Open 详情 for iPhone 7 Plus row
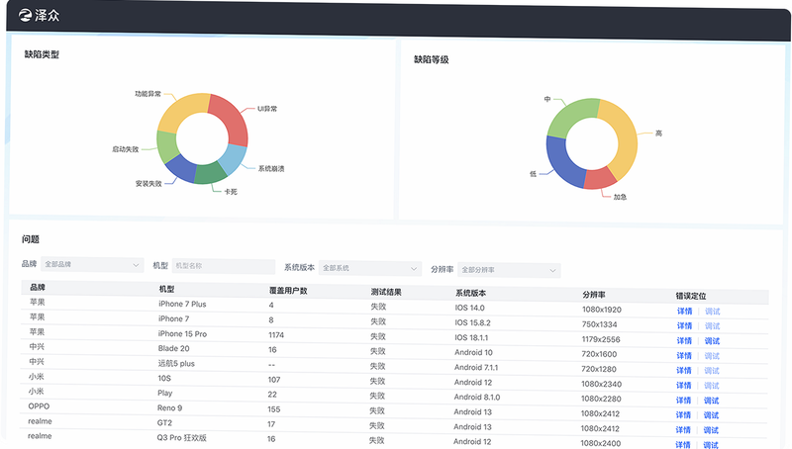Viewport: 792px width, 449px height. coord(684,312)
